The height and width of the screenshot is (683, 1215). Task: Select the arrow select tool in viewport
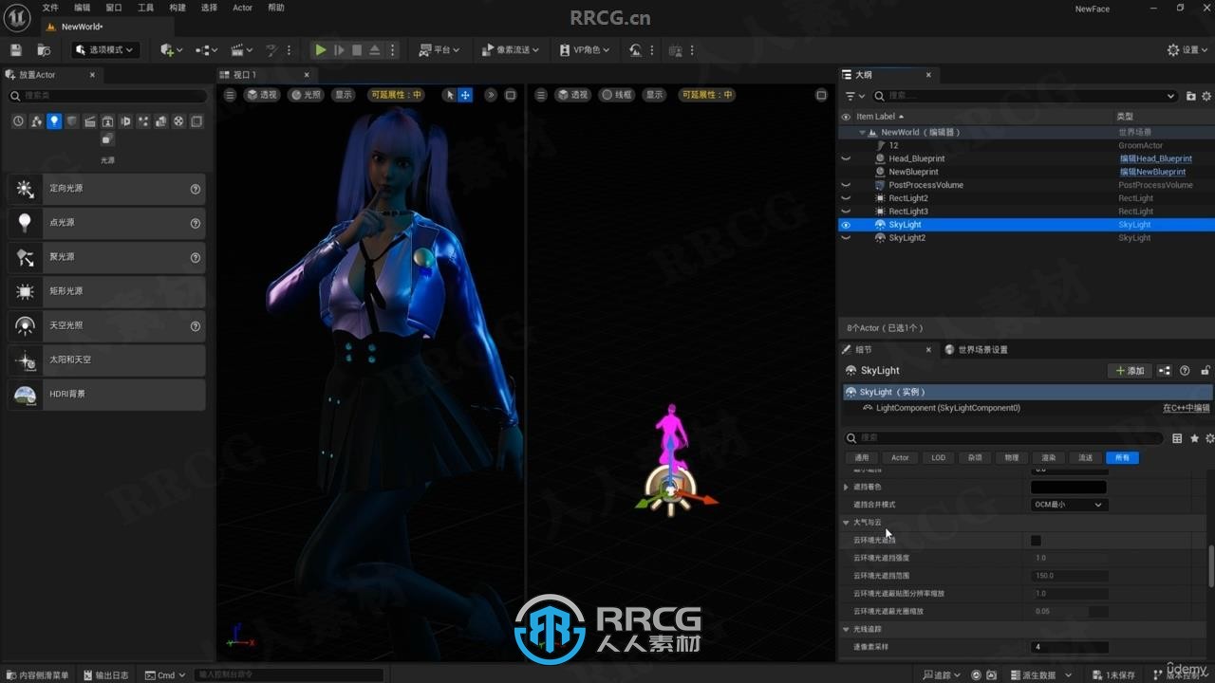point(450,95)
